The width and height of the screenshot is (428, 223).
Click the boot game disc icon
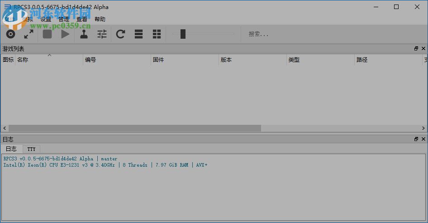pyautogui.click(x=11, y=34)
